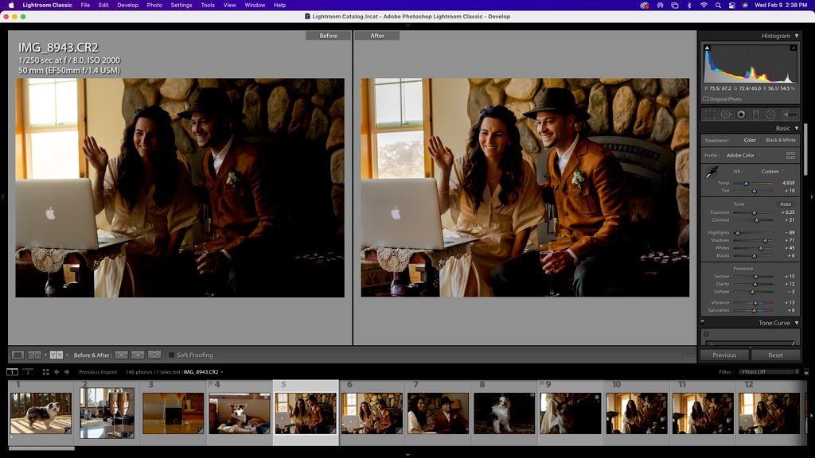815x458 pixels.
Task: Open Grid view from filmstrip bar
Action: coord(45,372)
